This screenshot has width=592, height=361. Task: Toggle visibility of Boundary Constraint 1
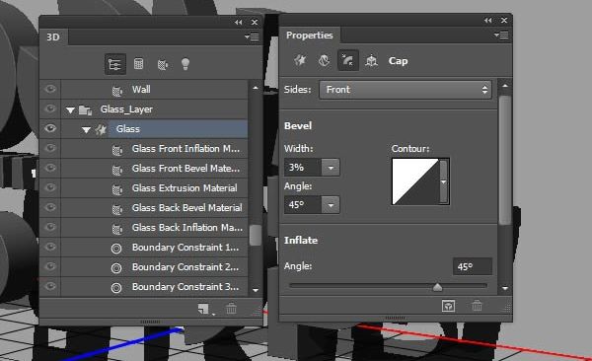pyautogui.click(x=50, y=247)
